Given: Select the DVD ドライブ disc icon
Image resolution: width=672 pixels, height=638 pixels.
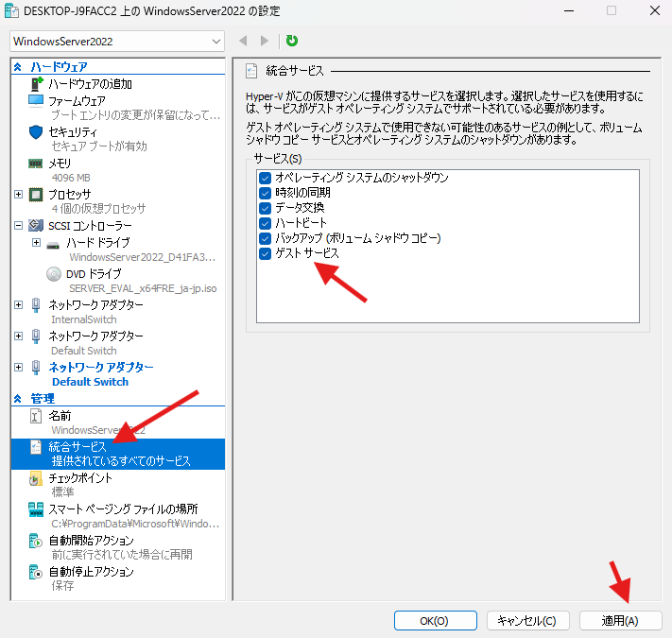Looking at the screenshot, I should pyautogui.click(x=54, y=274).
